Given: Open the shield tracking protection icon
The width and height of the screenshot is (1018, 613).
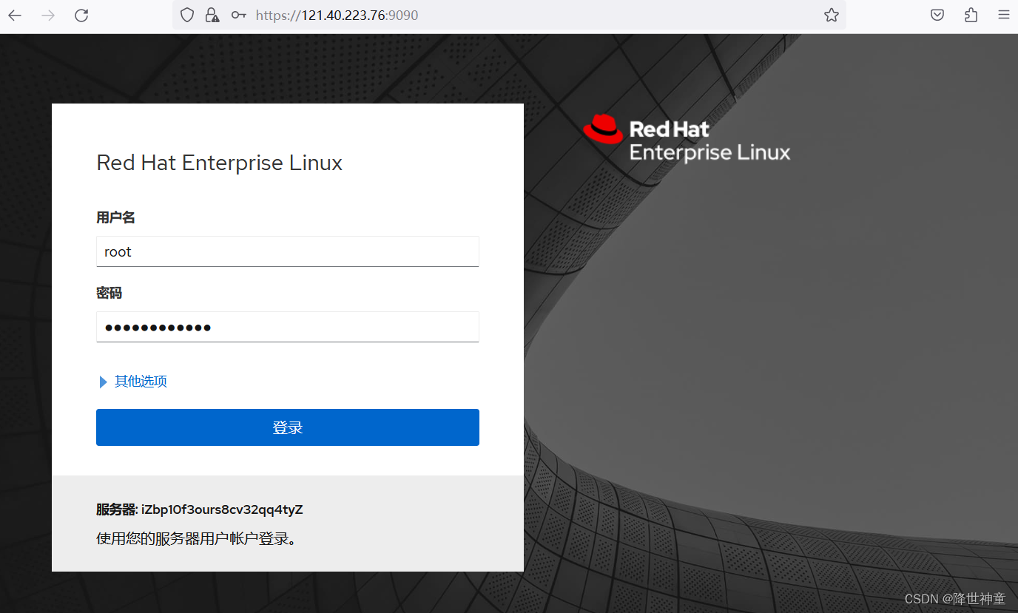Looking at the screenshot, I should click(x=187, y=15).
